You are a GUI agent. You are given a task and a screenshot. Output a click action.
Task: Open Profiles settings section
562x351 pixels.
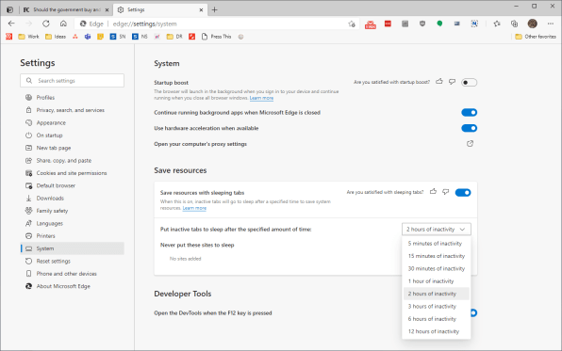[x=72, y=97]
